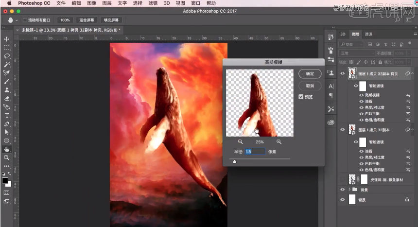Hide the 背景 group
This screenshot has height=227, width=418.
click(343, 190)
